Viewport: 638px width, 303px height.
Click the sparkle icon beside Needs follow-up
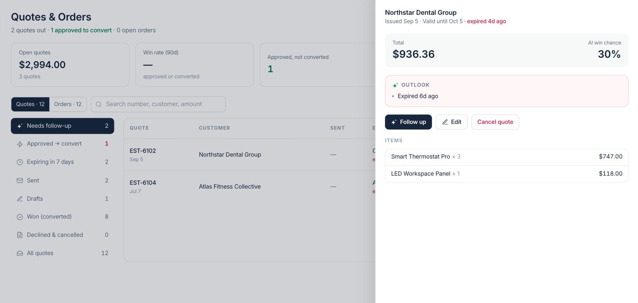click(20, 126)
